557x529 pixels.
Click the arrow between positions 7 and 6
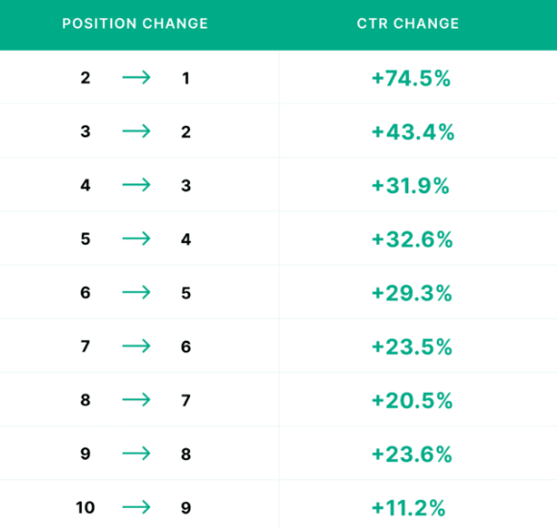click(136, 346)
